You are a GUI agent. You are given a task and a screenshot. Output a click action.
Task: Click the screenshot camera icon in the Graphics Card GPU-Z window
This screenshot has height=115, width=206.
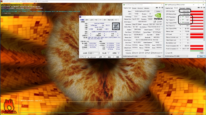157,8
